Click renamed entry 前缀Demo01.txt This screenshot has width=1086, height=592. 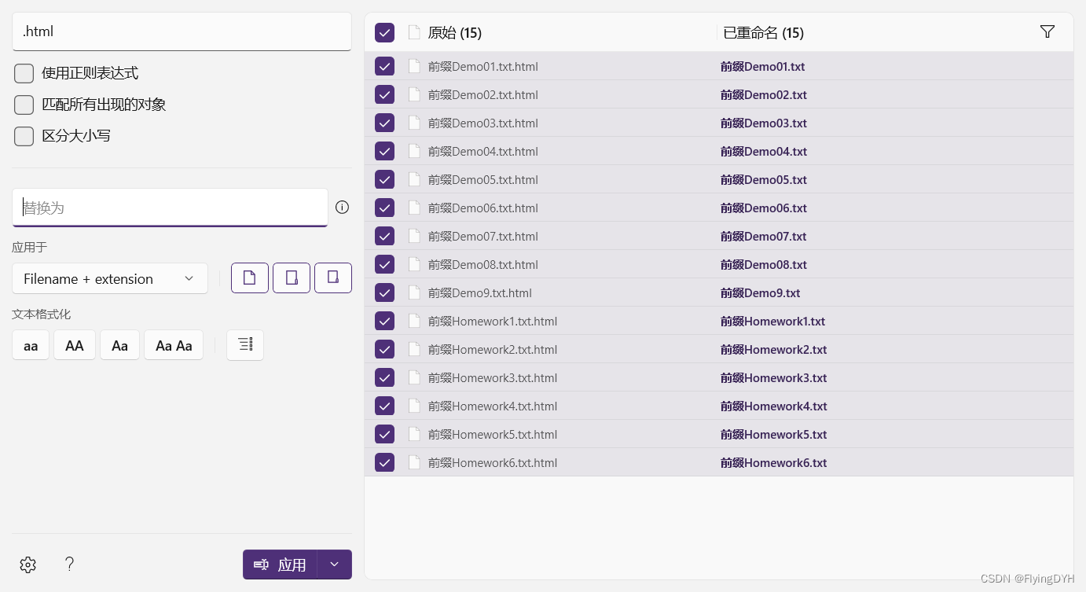point(763,67)
